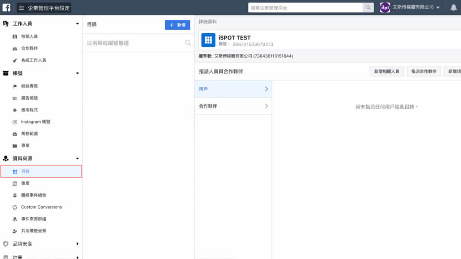Click the 指派合作夥伴 button
Screen dimensions: 461x259
pos(424,71)
